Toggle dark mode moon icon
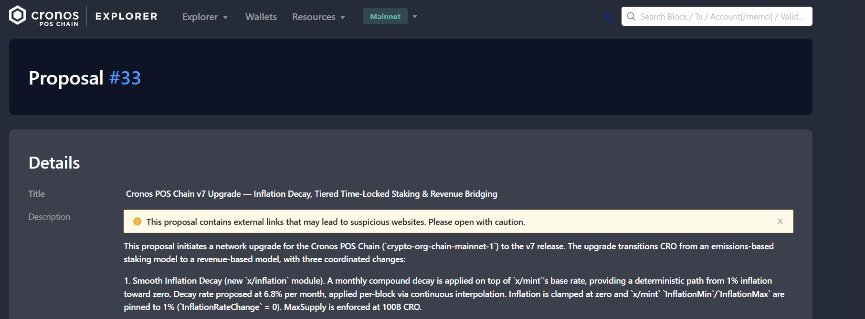The width and height of the screenshot is (865, 319). click(x=610, y=17)
